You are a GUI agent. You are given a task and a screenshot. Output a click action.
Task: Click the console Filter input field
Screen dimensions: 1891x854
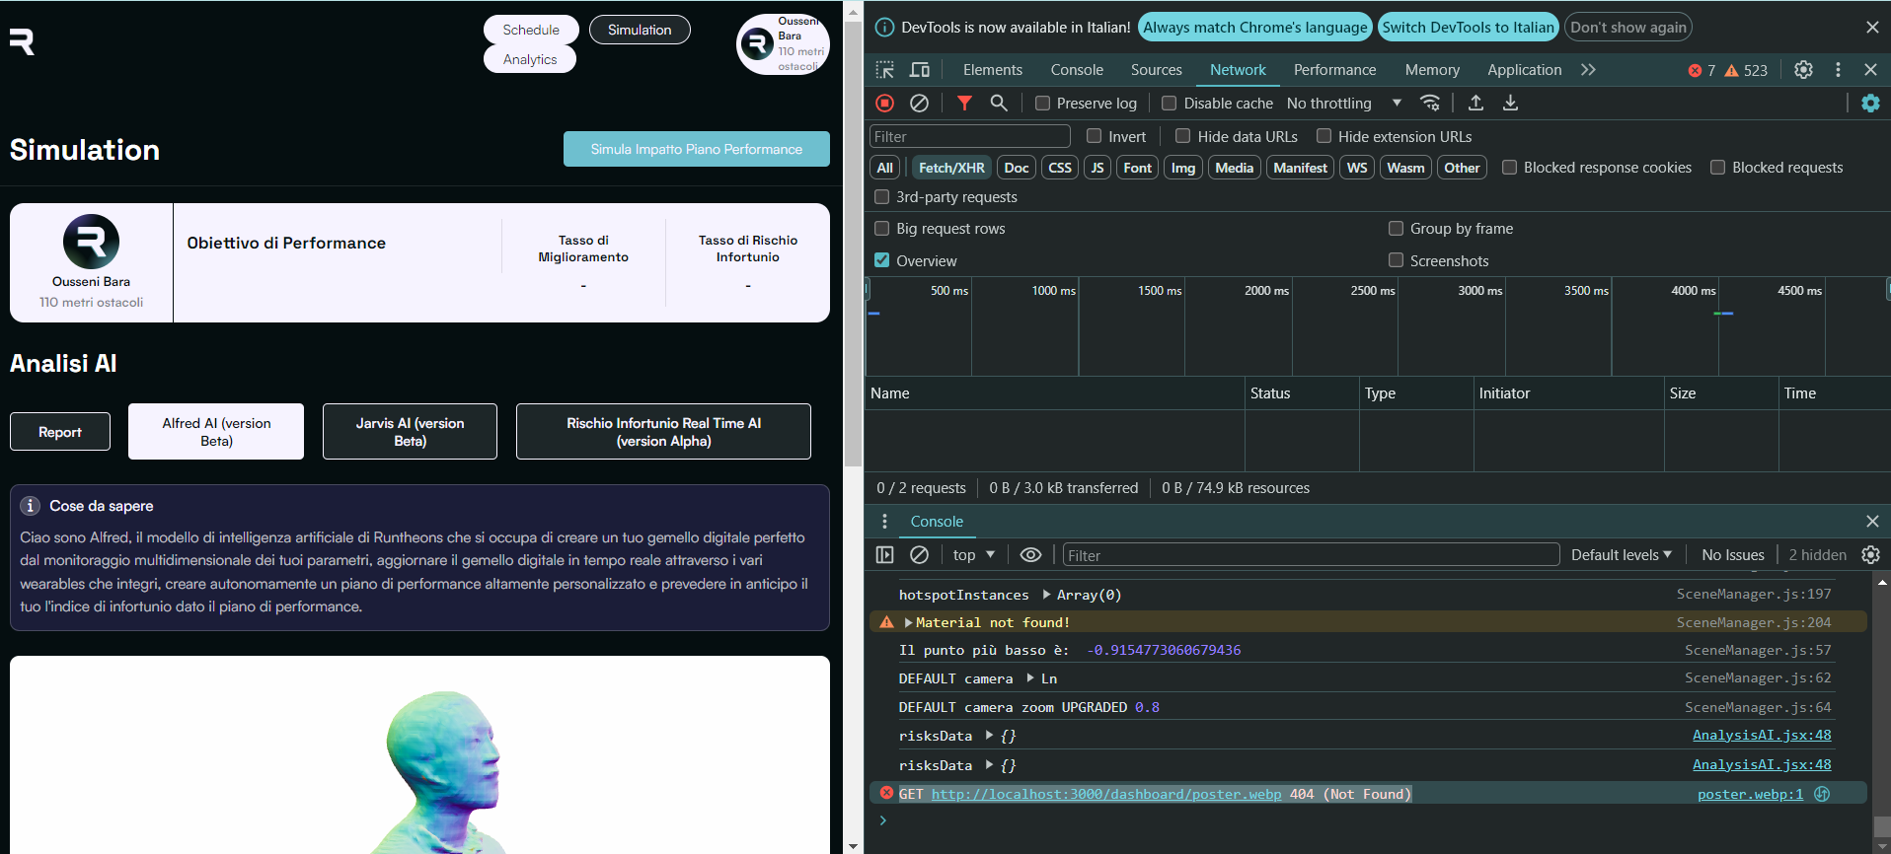[x=1311, y=555]
